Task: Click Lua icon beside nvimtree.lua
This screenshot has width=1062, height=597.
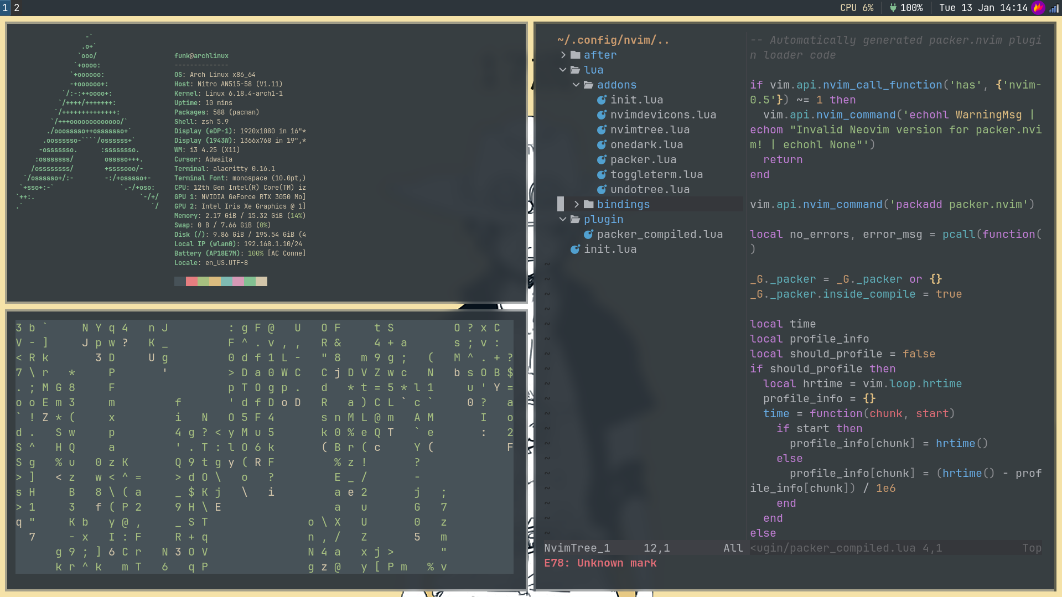Action: pos(602,129)
